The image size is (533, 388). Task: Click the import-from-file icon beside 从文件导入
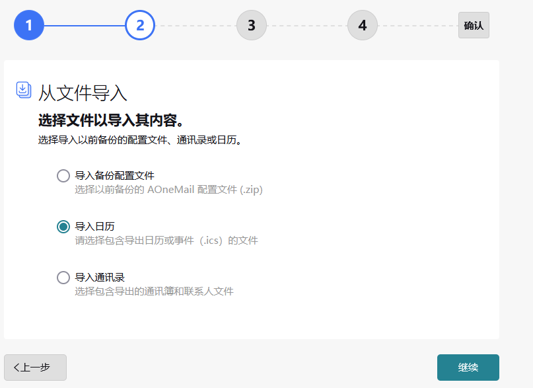24,90
